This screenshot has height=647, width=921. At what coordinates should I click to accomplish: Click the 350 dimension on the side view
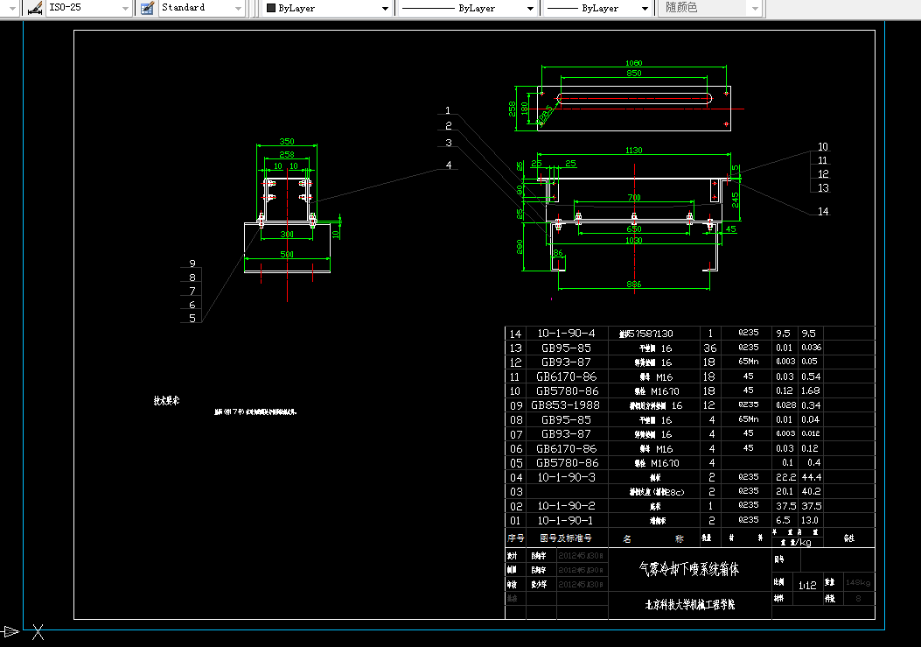286,141
